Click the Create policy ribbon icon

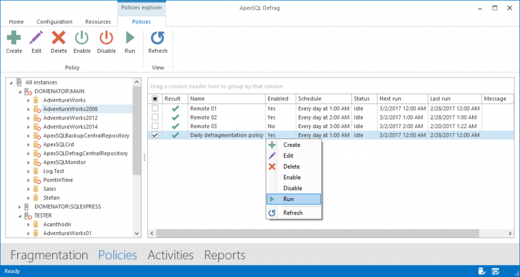[x=14, y=39]
